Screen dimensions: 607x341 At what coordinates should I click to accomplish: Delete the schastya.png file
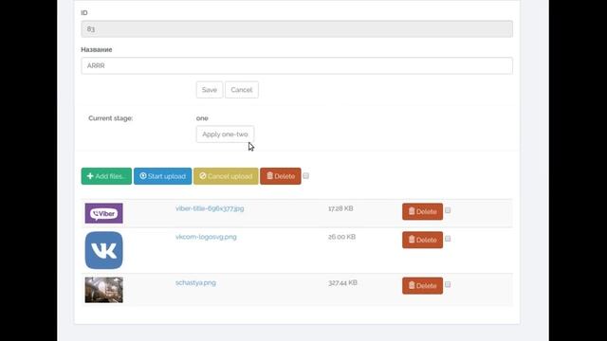click(422, 286)
